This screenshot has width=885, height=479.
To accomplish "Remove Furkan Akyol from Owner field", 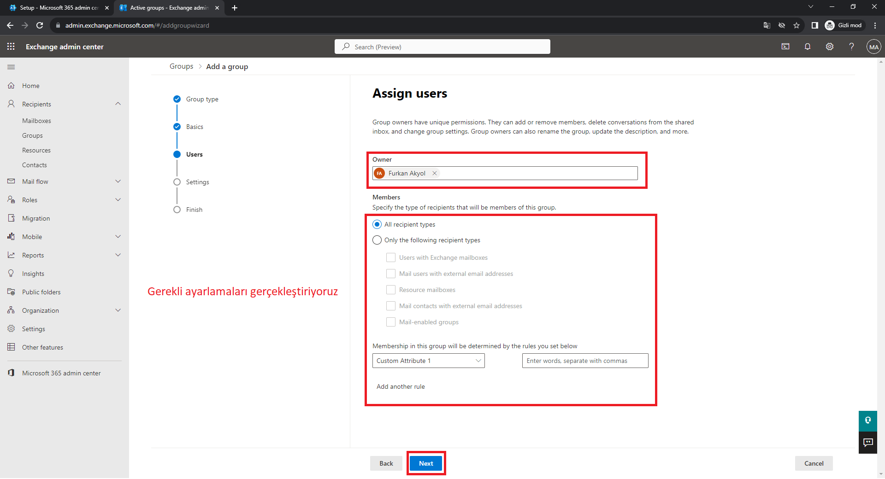I will pos(434,174).
